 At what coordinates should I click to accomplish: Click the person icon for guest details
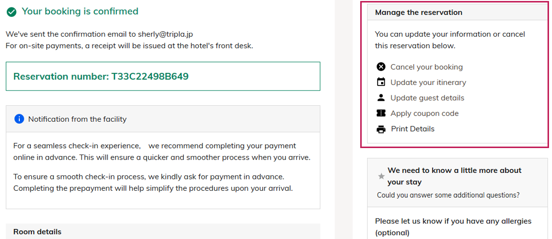pos(381,97)
